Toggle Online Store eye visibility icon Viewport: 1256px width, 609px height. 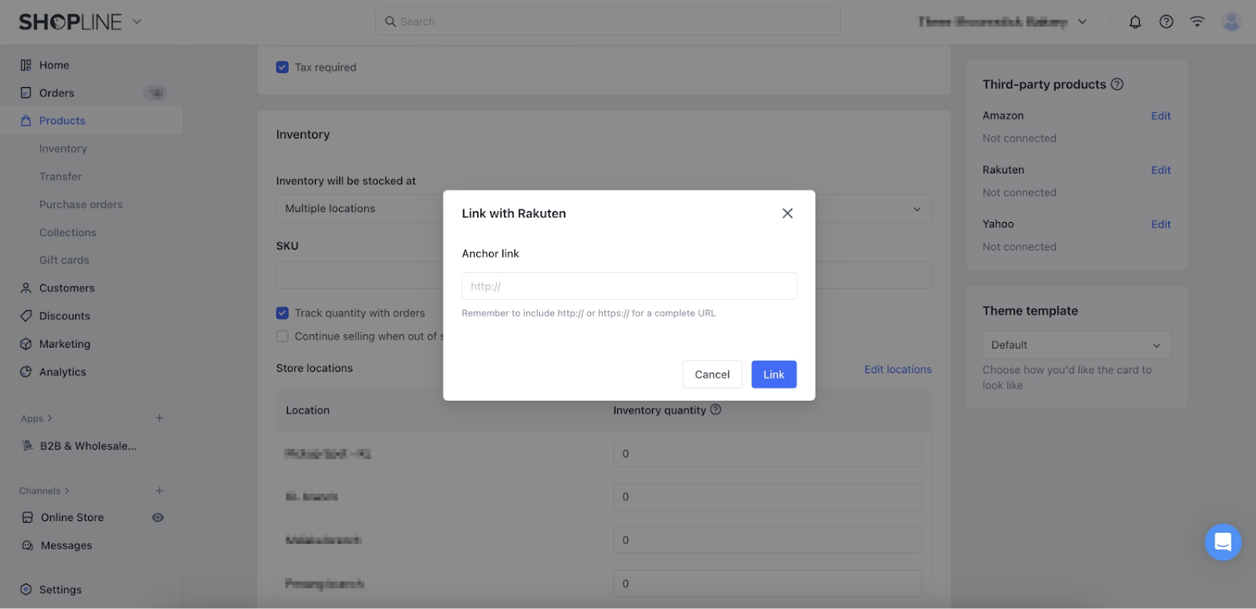(x=158, y=517)
